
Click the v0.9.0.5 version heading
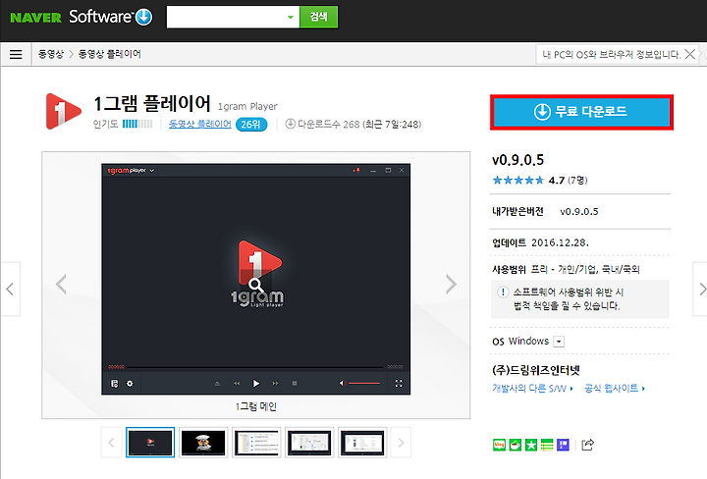518,160
